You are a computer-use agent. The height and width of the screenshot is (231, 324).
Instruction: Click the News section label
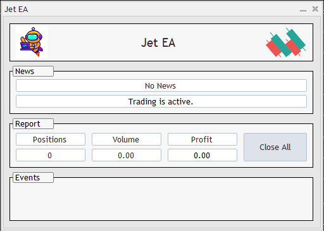point(33,71)
